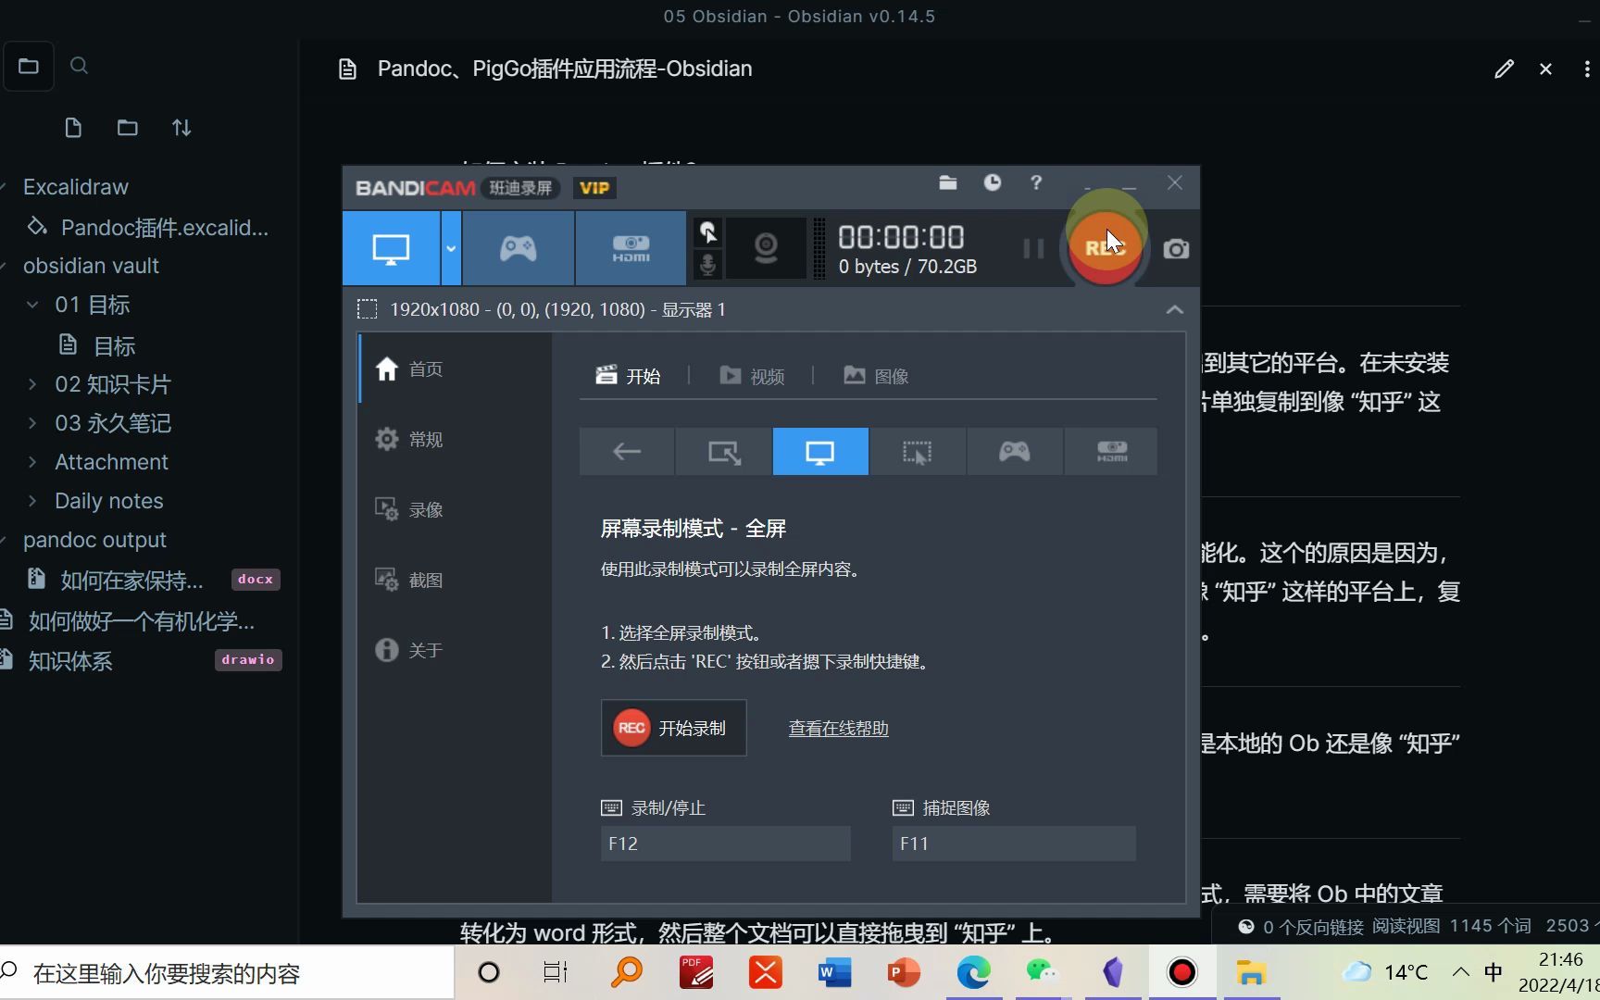This screenshot has width=1600, height=1000.
Task: Select HDMI device recording mode in top bar
Action: click(631, 248)
